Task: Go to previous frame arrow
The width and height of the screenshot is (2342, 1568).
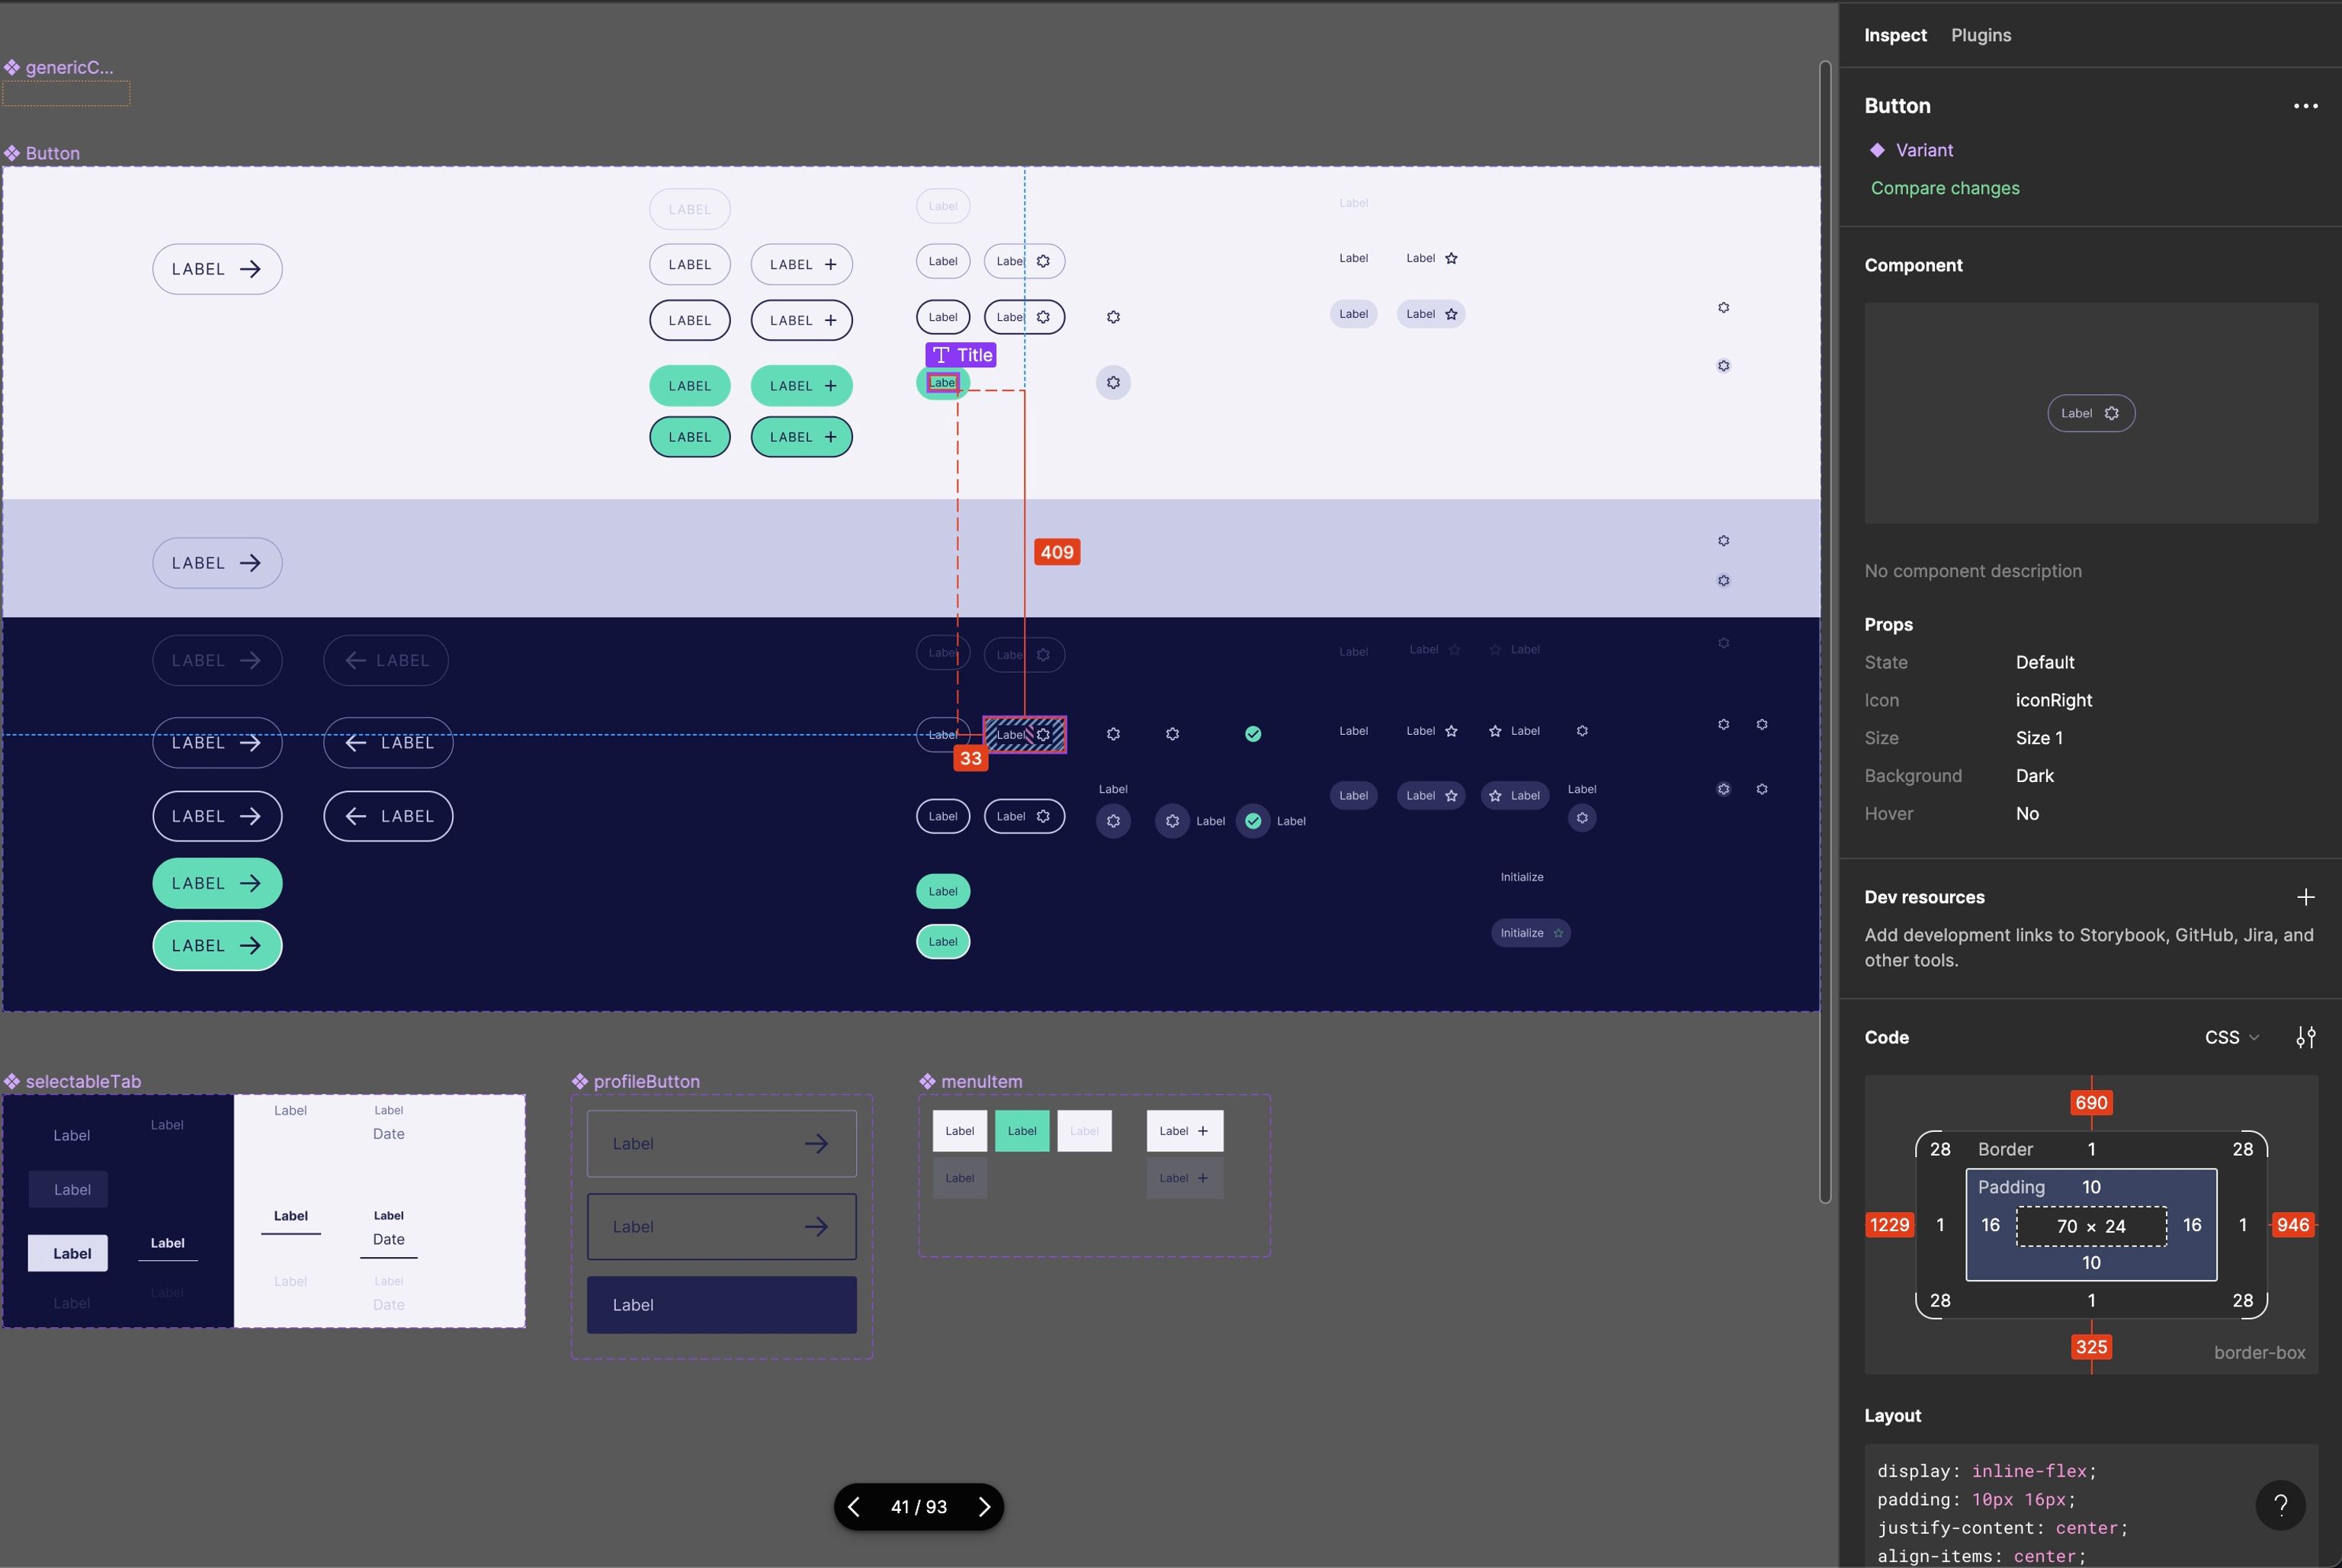Action: (854, 1506)
